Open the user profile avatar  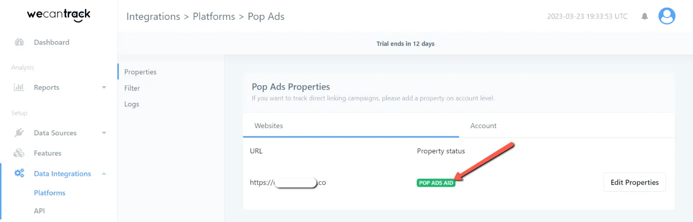click(667, 16)
